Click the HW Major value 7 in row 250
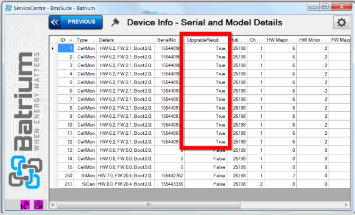 [280, 176]
